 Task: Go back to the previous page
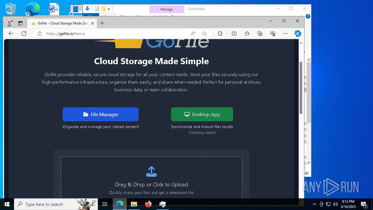pyautogui.click(x=11, y=34)
